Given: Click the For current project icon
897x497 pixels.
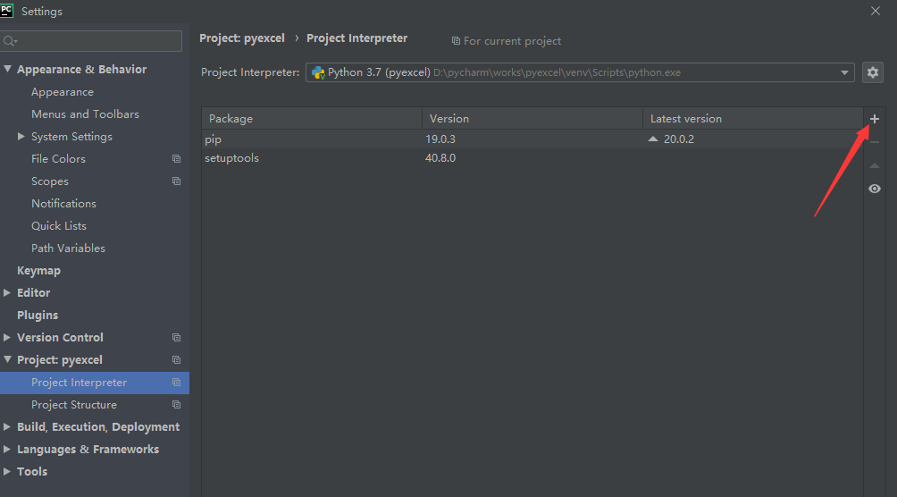Looking at the screenshot, I should point(456,41).
